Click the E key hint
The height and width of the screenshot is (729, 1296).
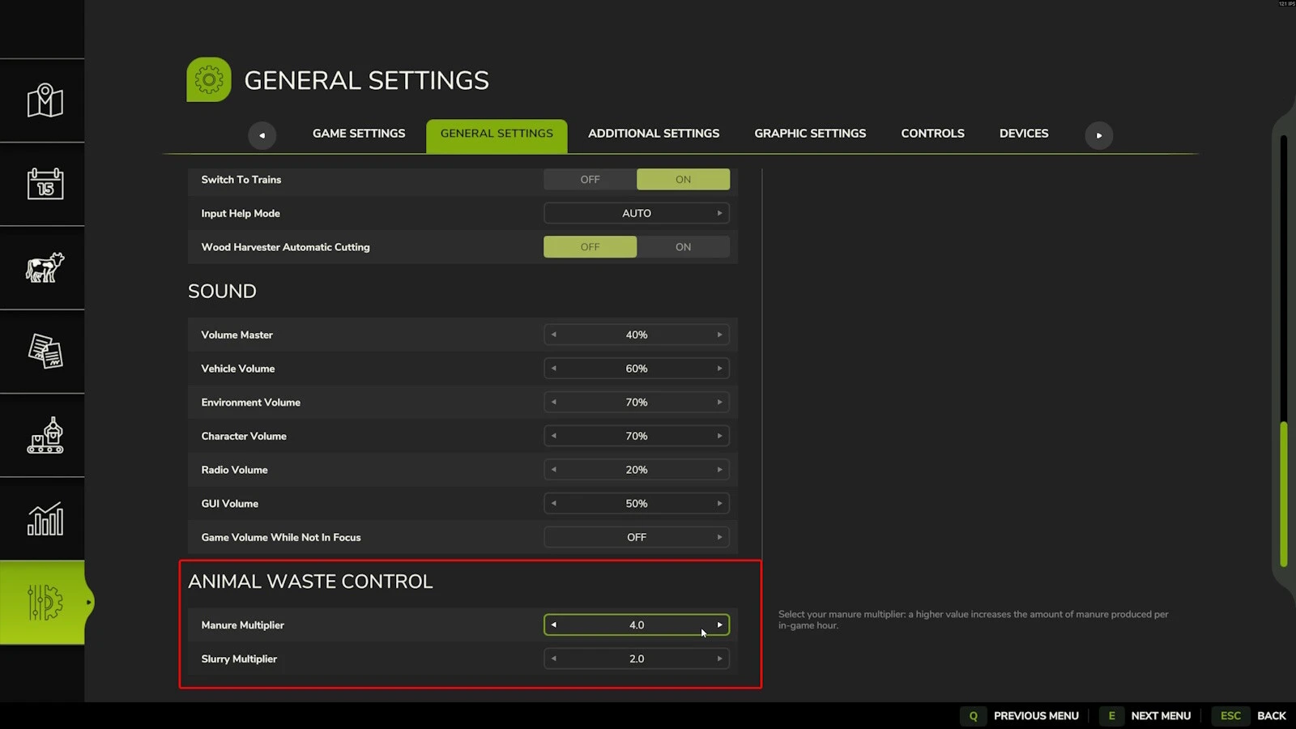pyautogui.click(x=1111, y=716)
